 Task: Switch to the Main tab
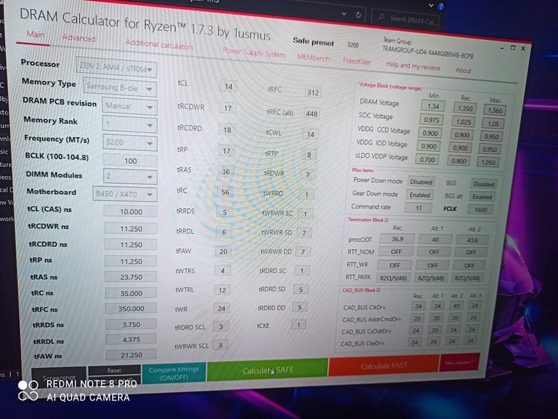coord(35,34)
